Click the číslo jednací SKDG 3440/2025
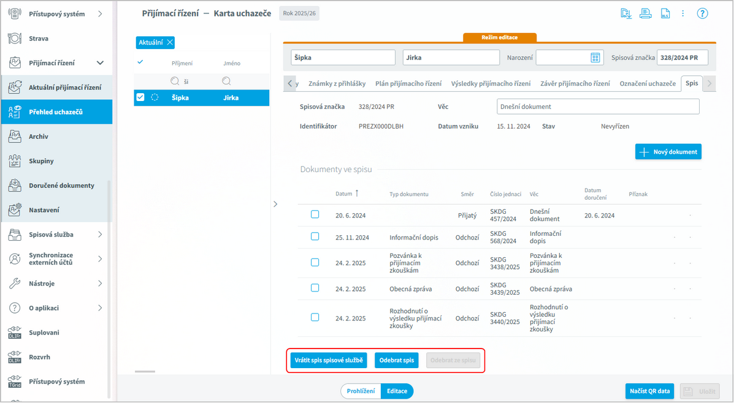This screenshot has height=403, width=734. (x=505, y=318)
